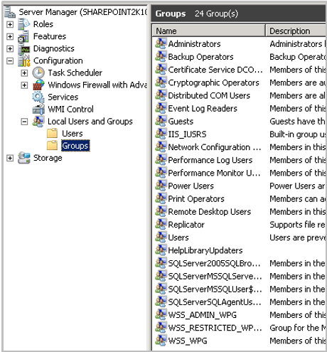
Task: Select SQLServerMSSQLUser$... group name
Action: [215, 289]
